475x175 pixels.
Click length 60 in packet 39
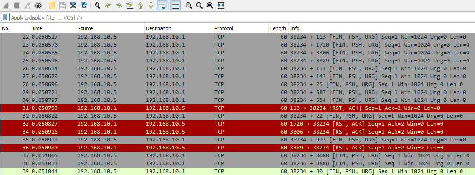click(x=284, y=171)
